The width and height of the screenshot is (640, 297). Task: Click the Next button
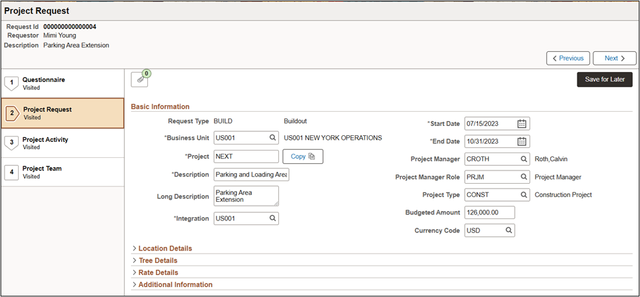coord(614,59)
